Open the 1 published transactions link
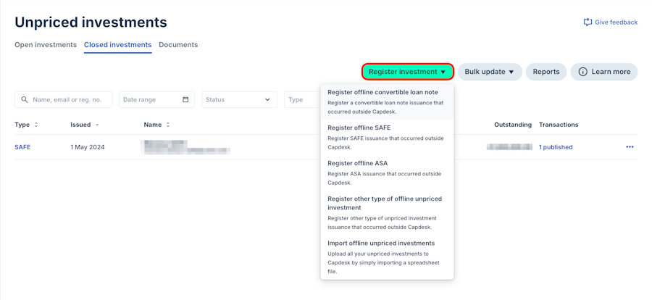This screenshot has height=300, width=652. point(556,147)
